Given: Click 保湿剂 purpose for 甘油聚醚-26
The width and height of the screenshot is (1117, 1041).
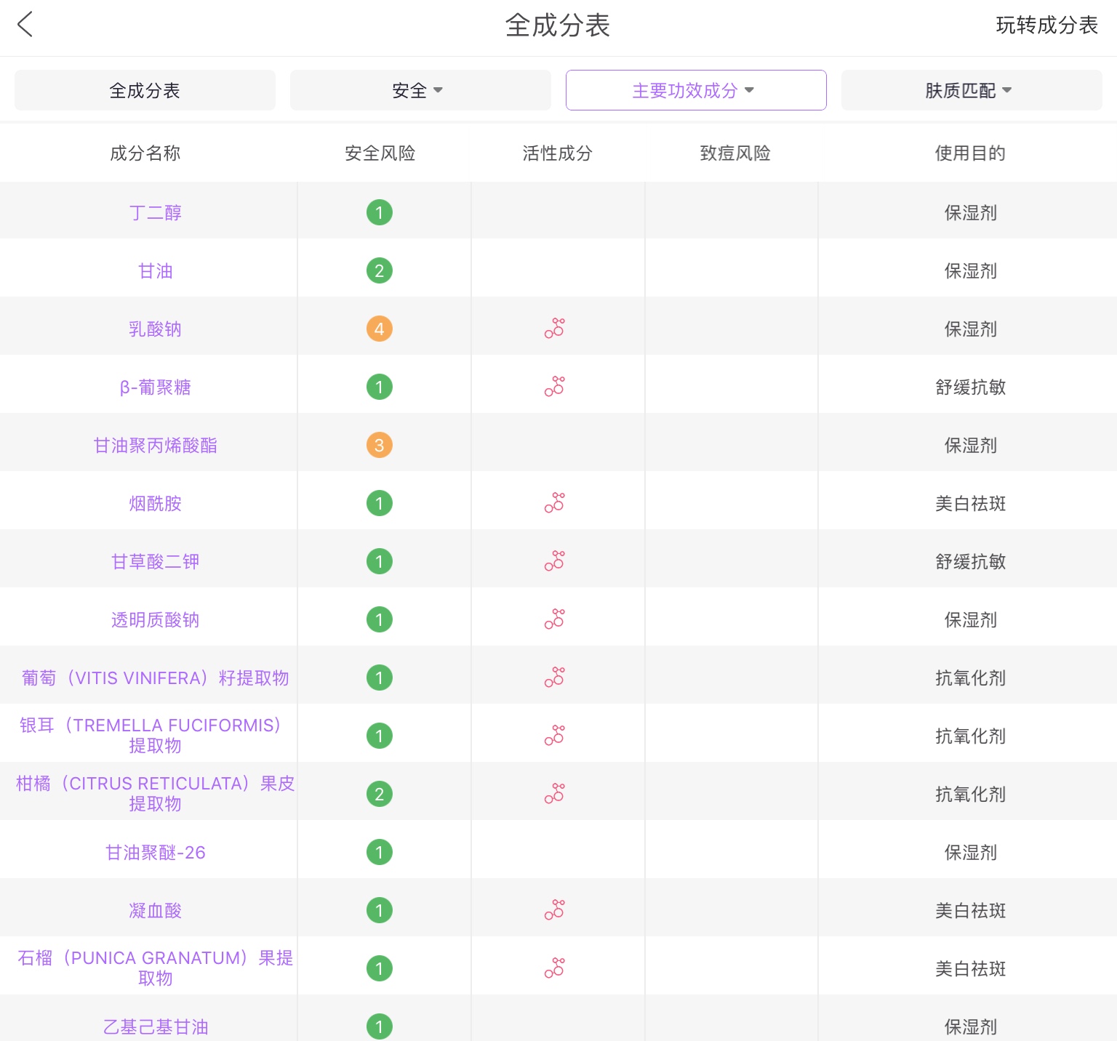Looking at the screenshot, I should click(x=970, y=852).
